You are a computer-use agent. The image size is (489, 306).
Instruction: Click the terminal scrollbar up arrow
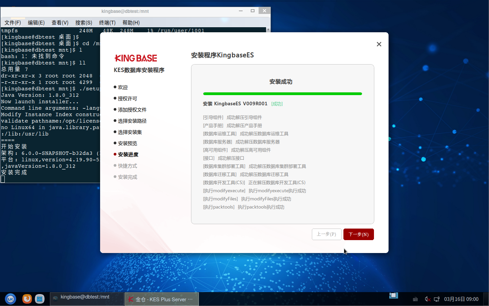click(x=268, y=30)
